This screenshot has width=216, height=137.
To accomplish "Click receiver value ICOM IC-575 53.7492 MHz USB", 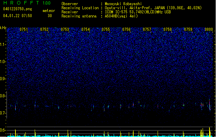I will 138,12.
